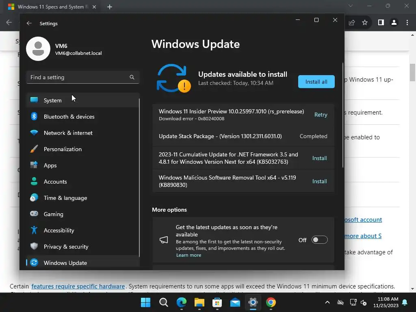The height and width of the screenshot is (312, 416).
Task: Close the Windows 11 Specs tab
Action: [94, 7]
